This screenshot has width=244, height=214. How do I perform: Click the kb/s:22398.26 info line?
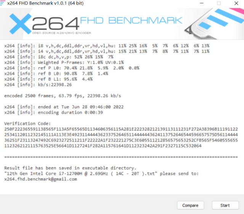38,85
